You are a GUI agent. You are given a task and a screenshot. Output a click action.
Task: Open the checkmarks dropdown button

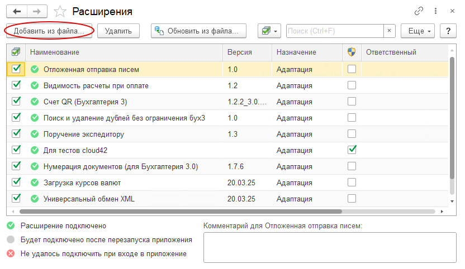[x=269, y=31]
